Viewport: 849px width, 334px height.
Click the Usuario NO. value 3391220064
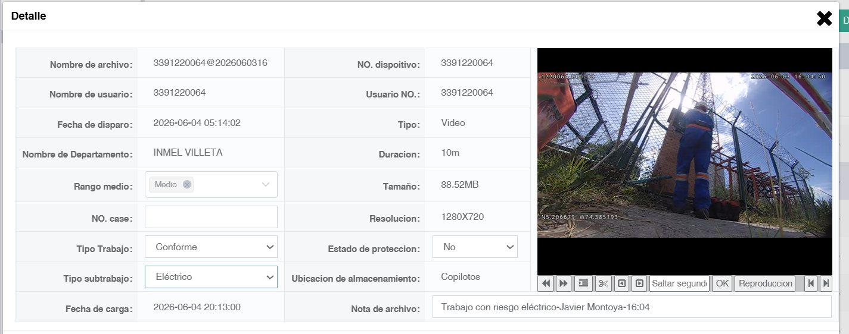[467, 93]
